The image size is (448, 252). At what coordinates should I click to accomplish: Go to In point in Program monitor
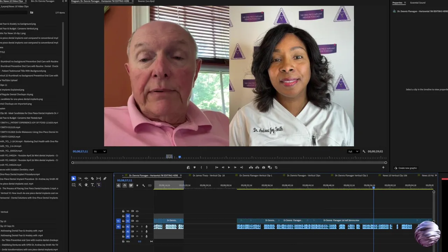click(217, 167)
